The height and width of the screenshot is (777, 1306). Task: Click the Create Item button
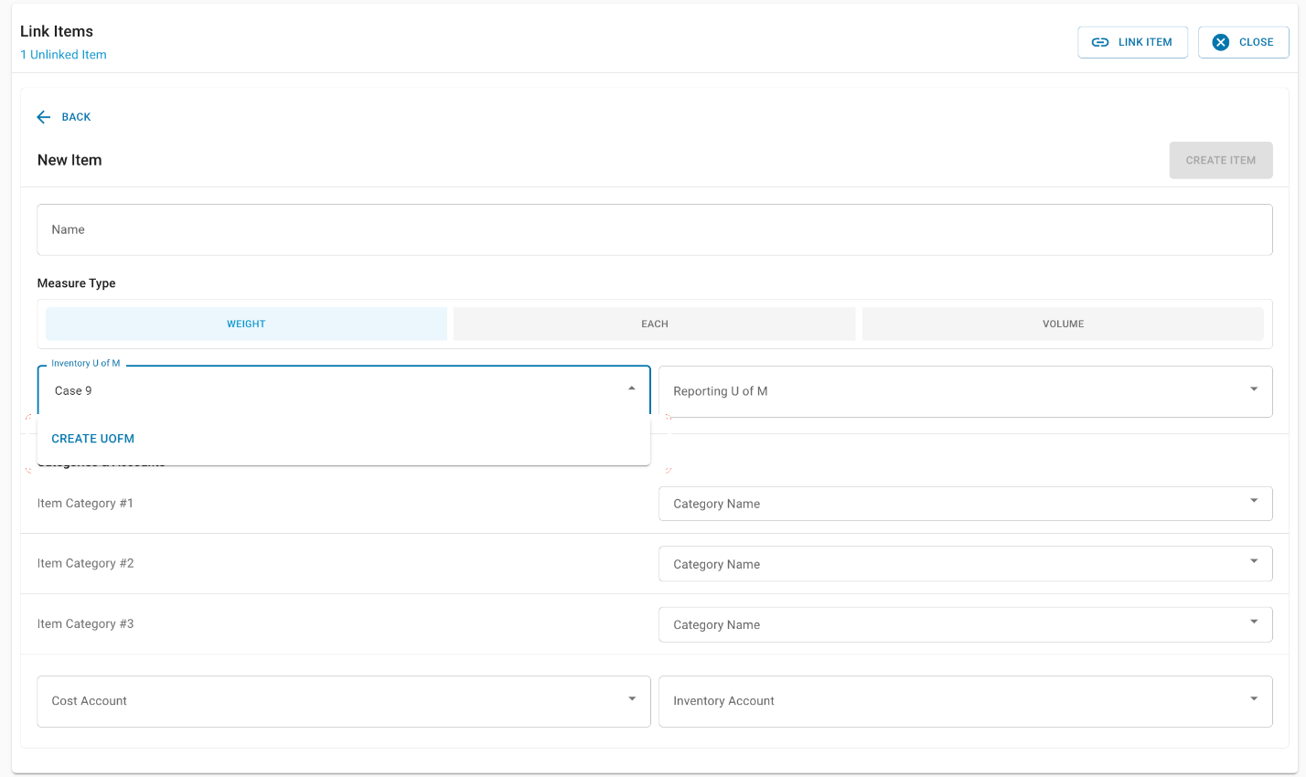click(x=1220, y=160)
